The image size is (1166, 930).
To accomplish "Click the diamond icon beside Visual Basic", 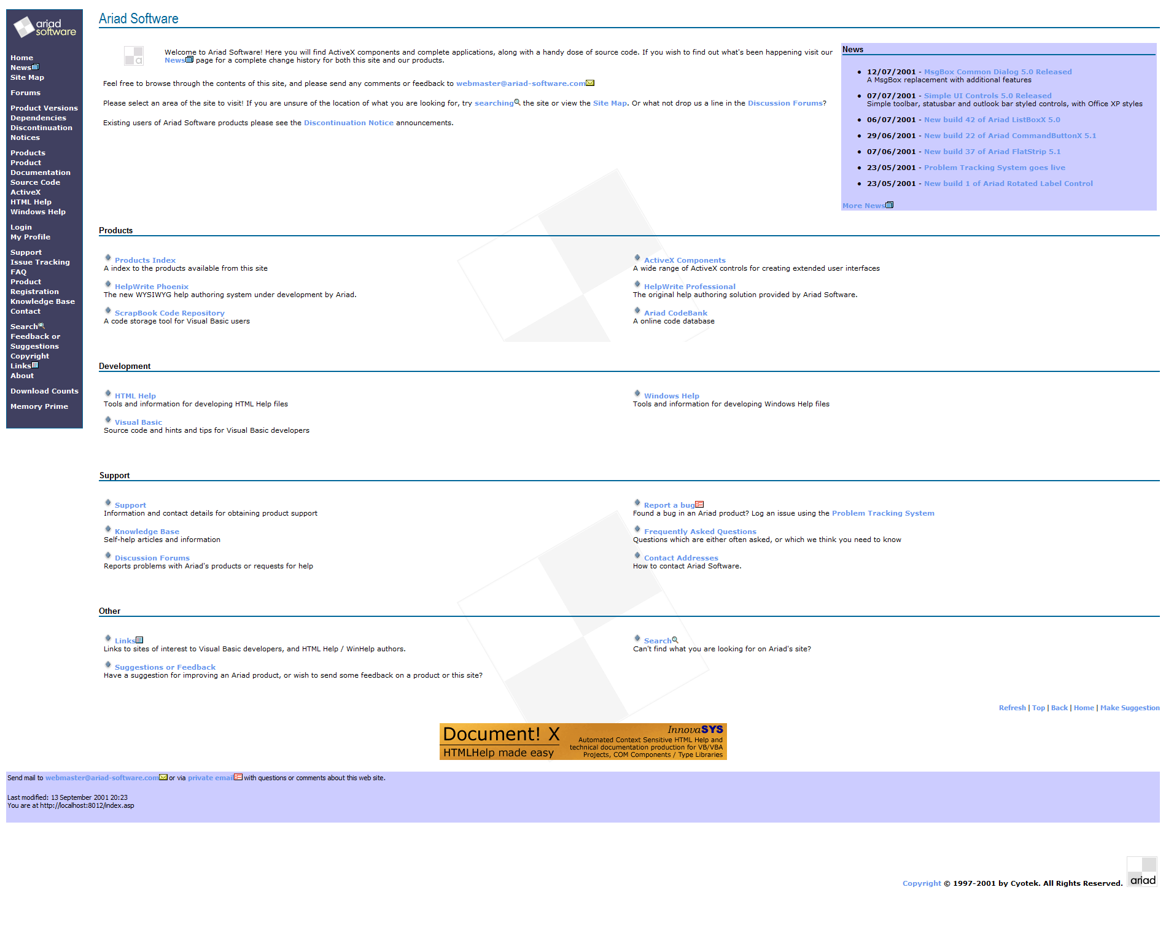I will [108, 420].
